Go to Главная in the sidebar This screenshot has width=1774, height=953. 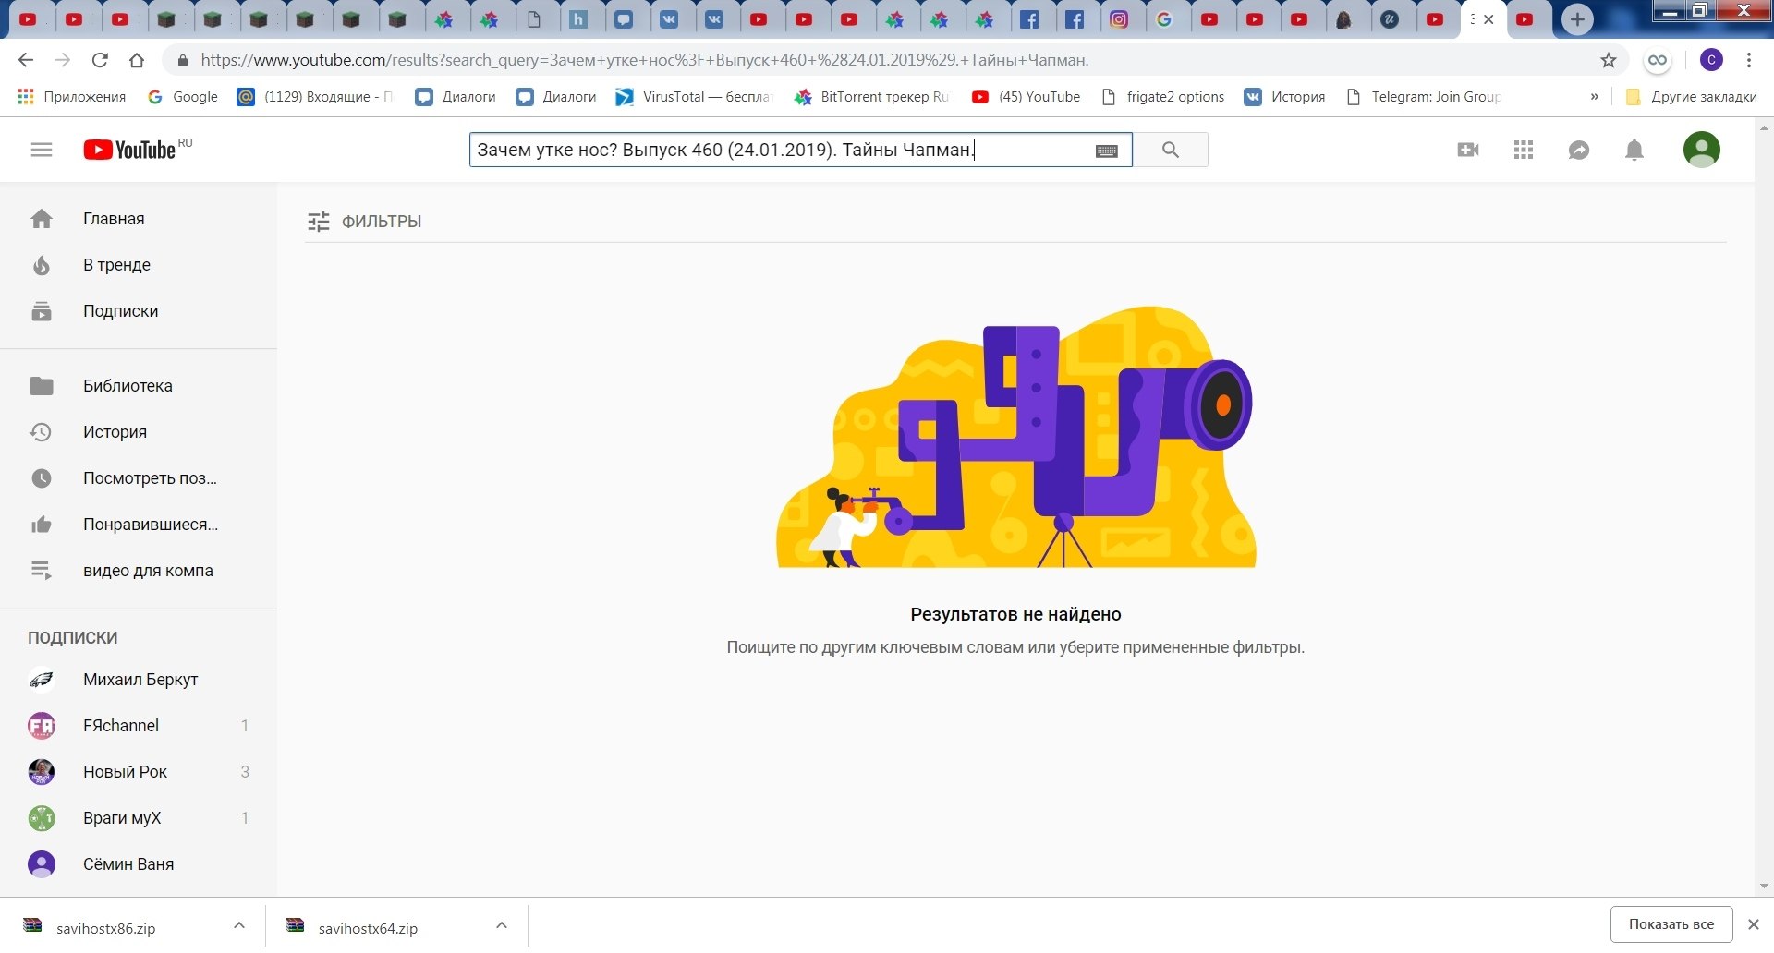pyautogui.click(x=139, y=219)
